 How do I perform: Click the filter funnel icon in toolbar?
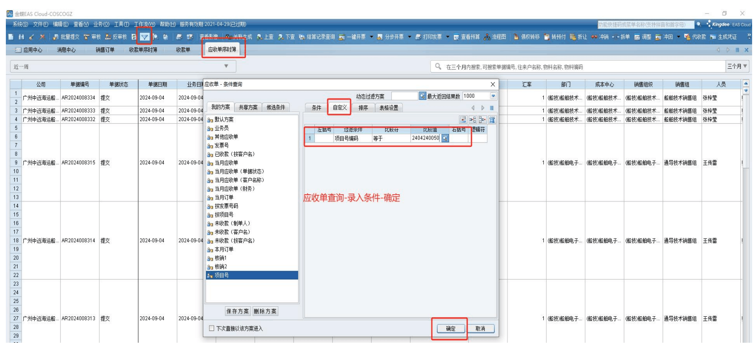pos(144,37)
